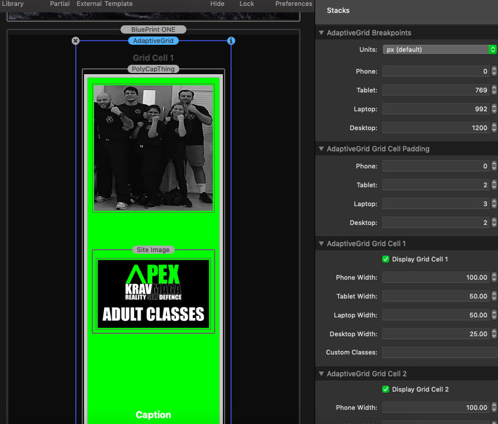Click the Breakpoints Laptop 992 field
Viewport: 498px width, 424px height.
436,109
